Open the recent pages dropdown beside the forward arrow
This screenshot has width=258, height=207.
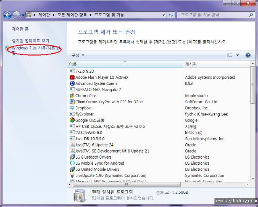point(23,15)
